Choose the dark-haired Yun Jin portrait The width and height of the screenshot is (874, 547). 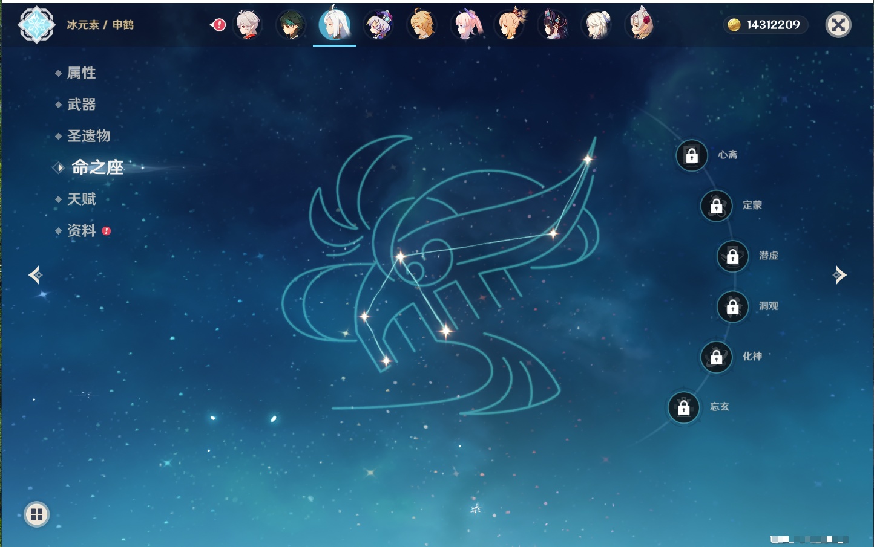[553, 25]
